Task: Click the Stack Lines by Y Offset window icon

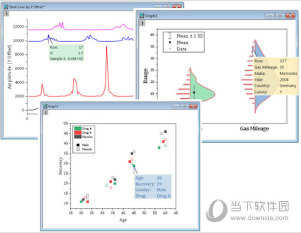Action: [x=6, y=7]
